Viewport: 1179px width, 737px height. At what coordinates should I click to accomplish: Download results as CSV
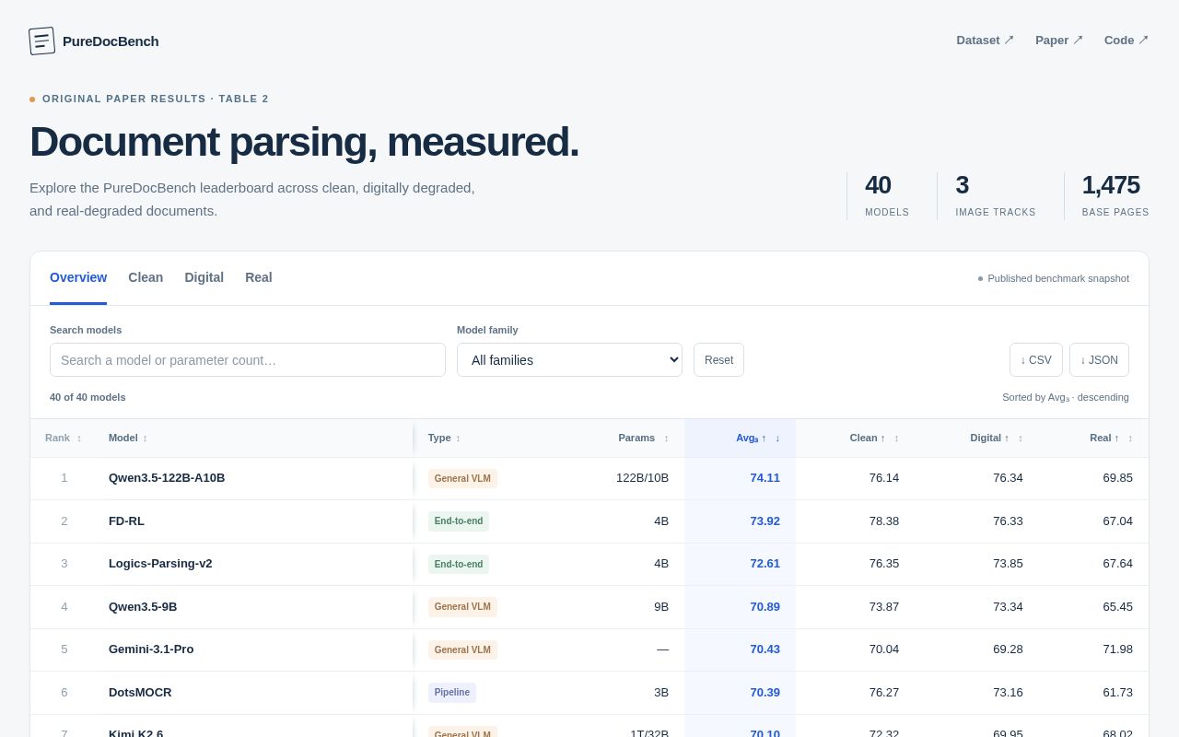pos(1036,360)
